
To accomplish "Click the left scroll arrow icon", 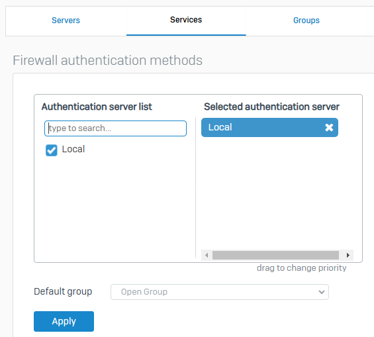I will click(207, 255).
